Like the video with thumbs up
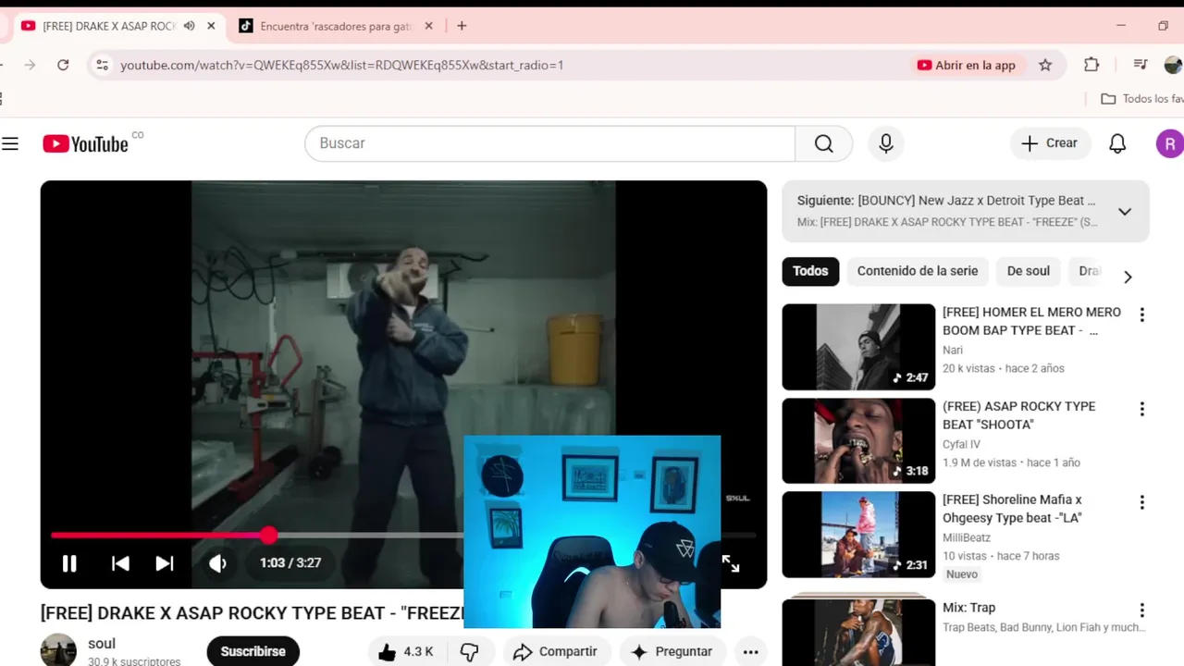 tap(405, 651)
